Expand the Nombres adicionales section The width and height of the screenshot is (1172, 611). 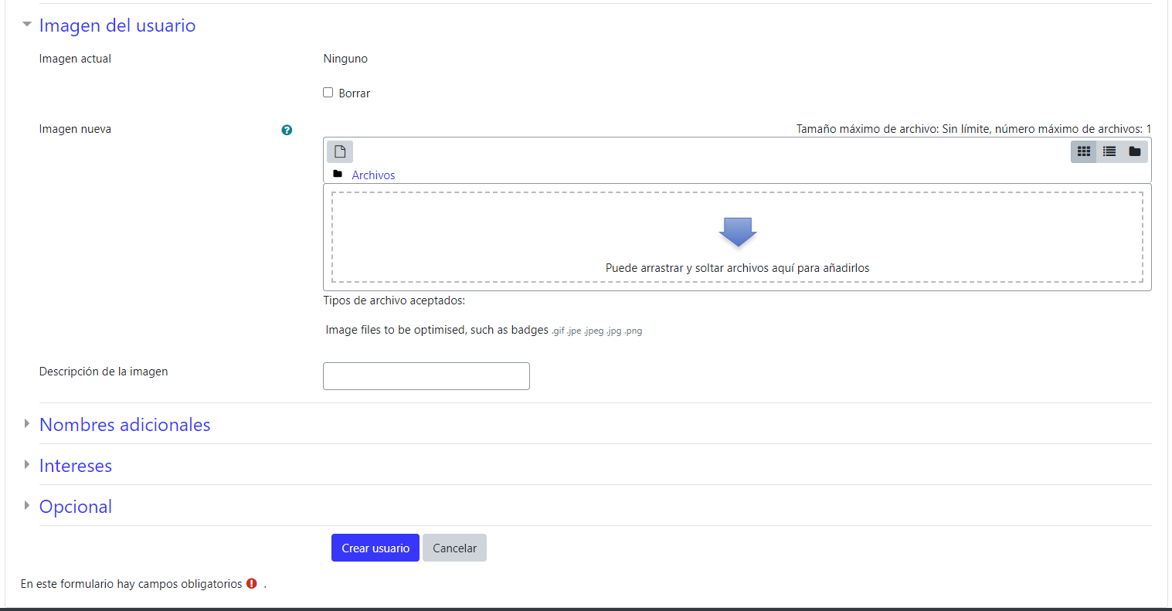click(125, 425)
